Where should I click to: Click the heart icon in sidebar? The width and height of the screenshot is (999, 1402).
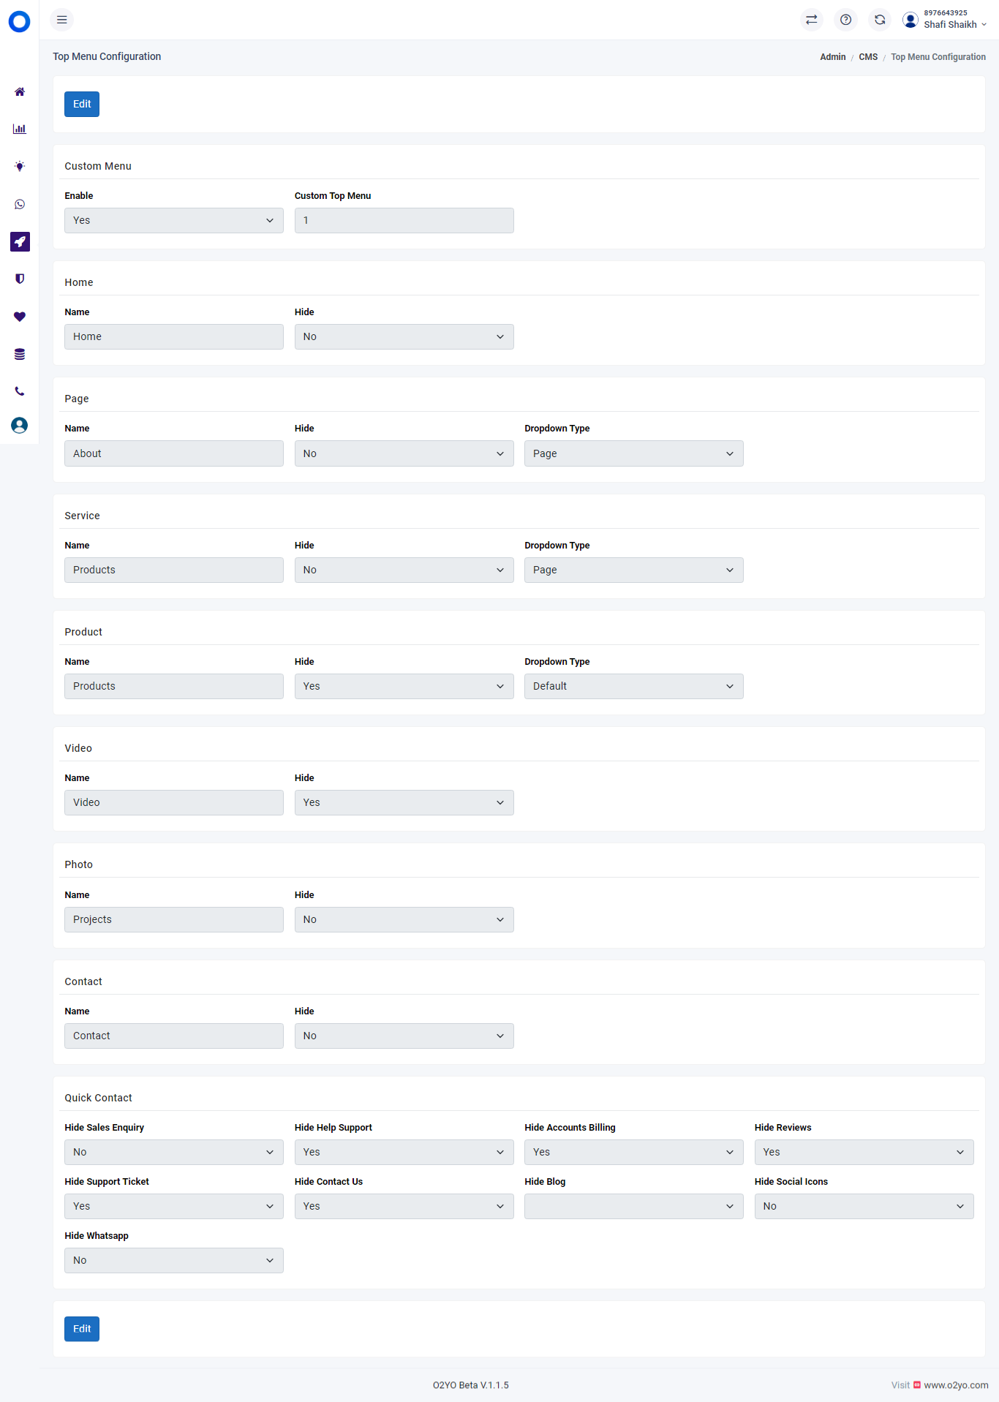[20, 317]
